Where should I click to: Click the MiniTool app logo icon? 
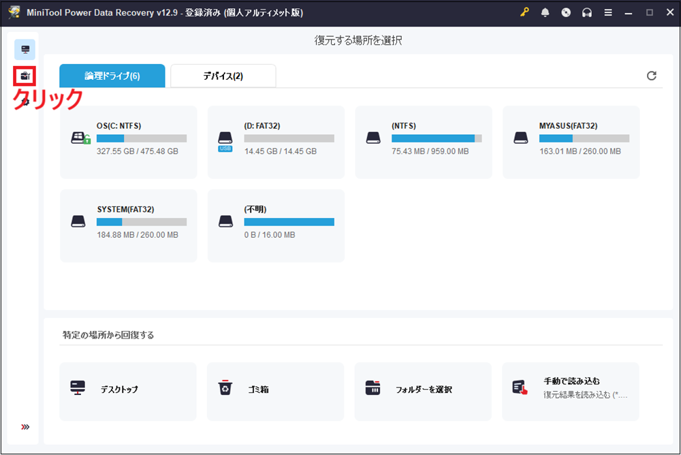click(x=14, y=12)
